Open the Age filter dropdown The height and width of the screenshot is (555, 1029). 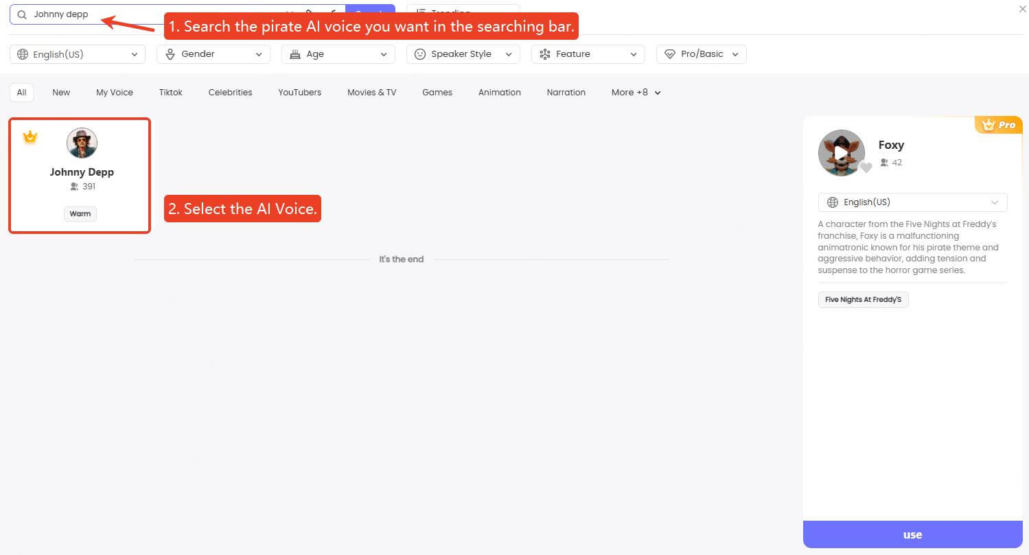click(338, 54)
